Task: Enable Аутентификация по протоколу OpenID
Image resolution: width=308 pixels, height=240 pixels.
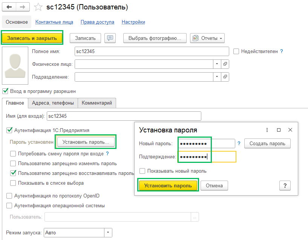Action: [x=9, y=196]
